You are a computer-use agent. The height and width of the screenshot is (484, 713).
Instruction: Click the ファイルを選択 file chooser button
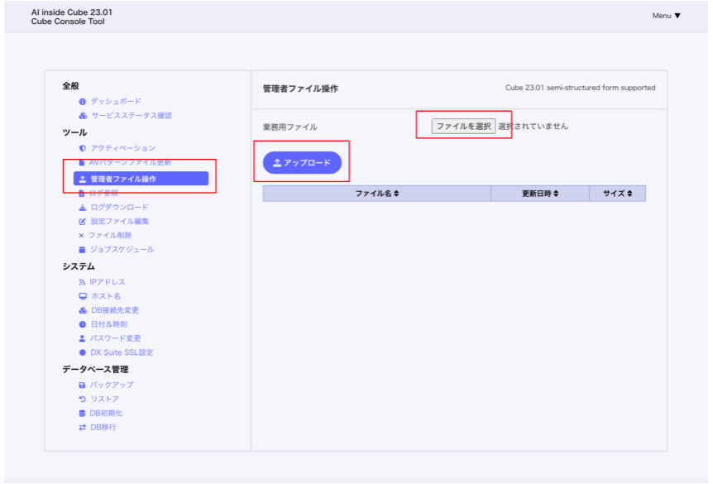pyautogui.click(x=463, y=127)
